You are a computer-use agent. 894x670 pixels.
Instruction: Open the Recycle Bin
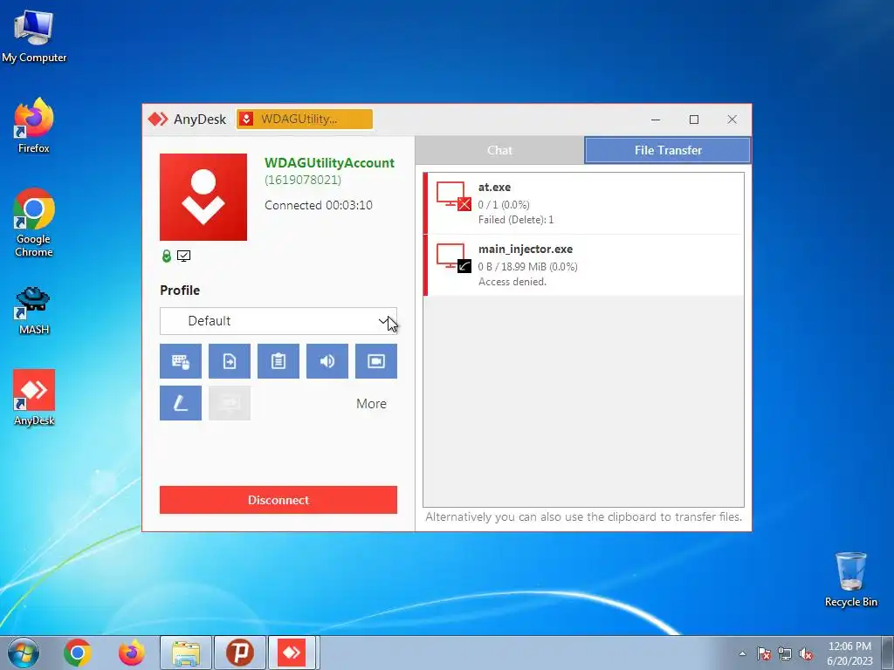point(850,579)
